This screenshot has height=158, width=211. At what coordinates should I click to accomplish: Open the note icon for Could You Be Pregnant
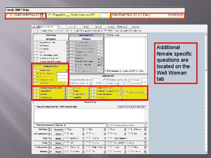click(x=41, y=15)
